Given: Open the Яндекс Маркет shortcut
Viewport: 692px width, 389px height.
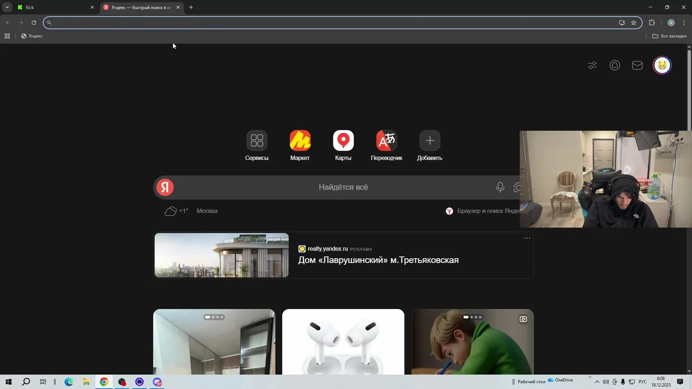Looking at the screenshot, I should 300,140.
